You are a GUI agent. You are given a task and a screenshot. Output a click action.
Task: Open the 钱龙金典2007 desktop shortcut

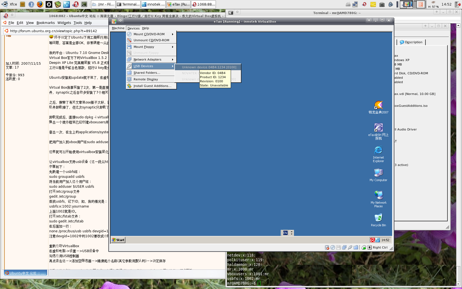click(x=378, y=107)
